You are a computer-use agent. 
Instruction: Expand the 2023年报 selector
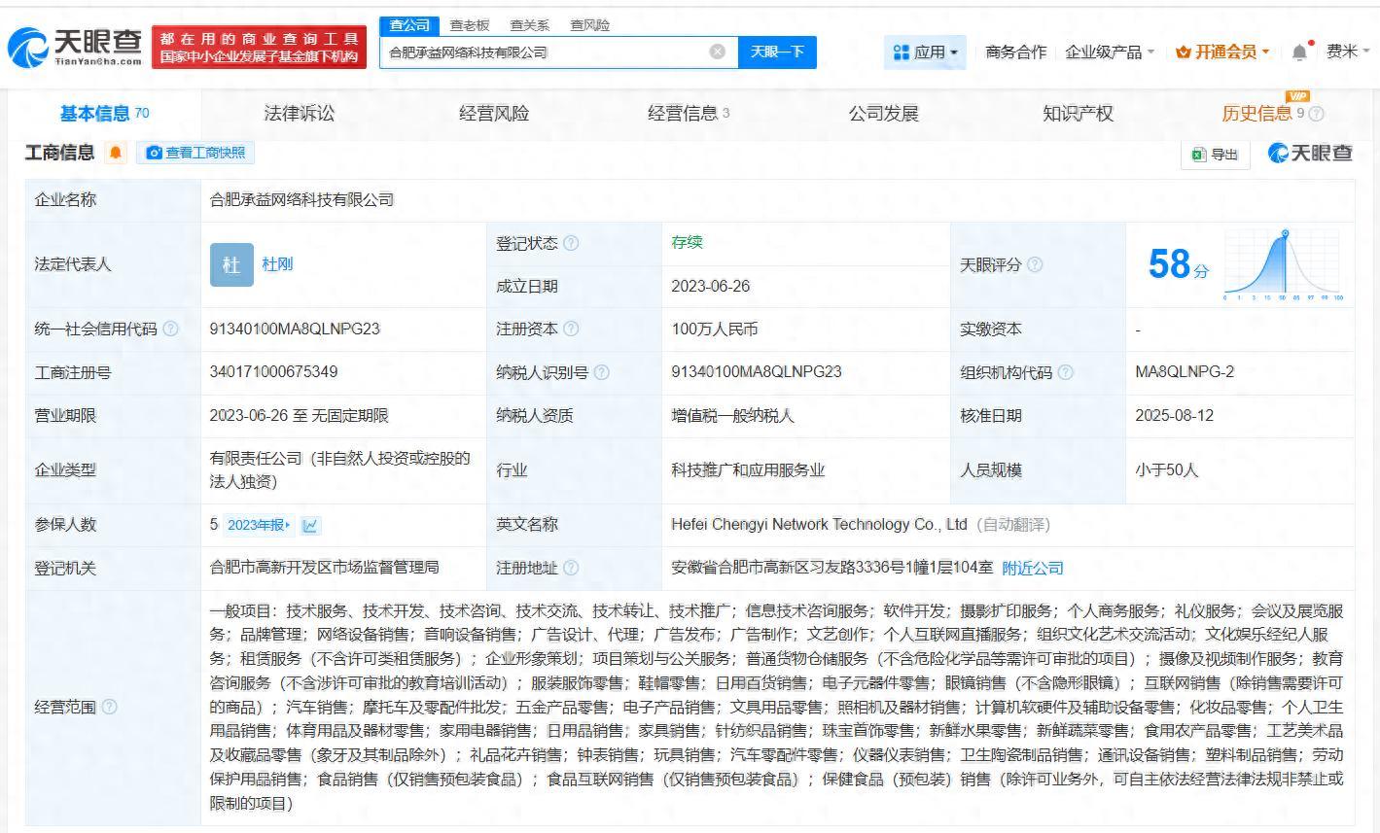tap(258, 525)
